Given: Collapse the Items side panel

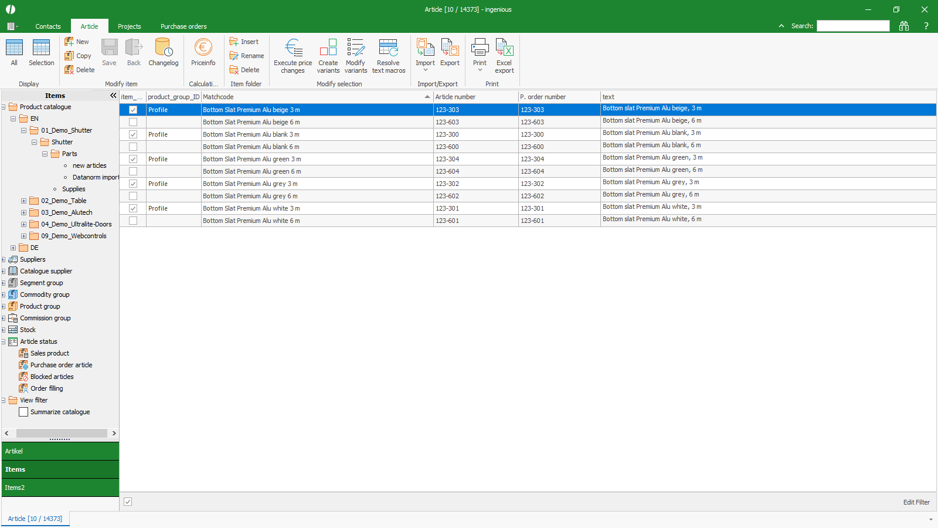Looking at the screenshot, I should [x=113, y=96].
